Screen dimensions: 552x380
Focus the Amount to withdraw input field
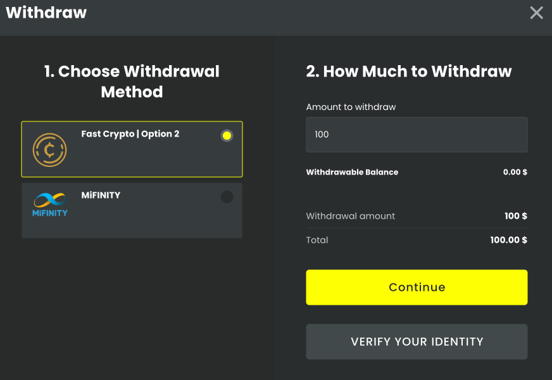tap(417, 135)
